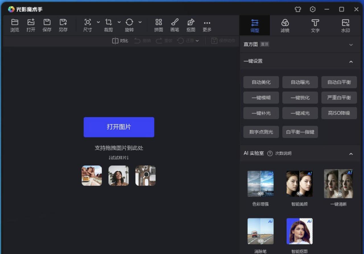
Task: Select the 色彩增强 AI effect thumbnail
Action: 260,184
